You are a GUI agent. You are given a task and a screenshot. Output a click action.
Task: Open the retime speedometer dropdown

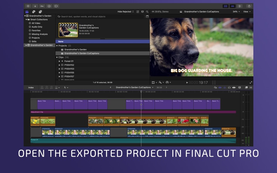168,82
